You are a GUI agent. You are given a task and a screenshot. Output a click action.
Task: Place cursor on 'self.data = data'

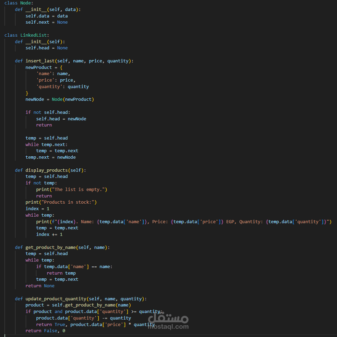(x=47, y=16)
